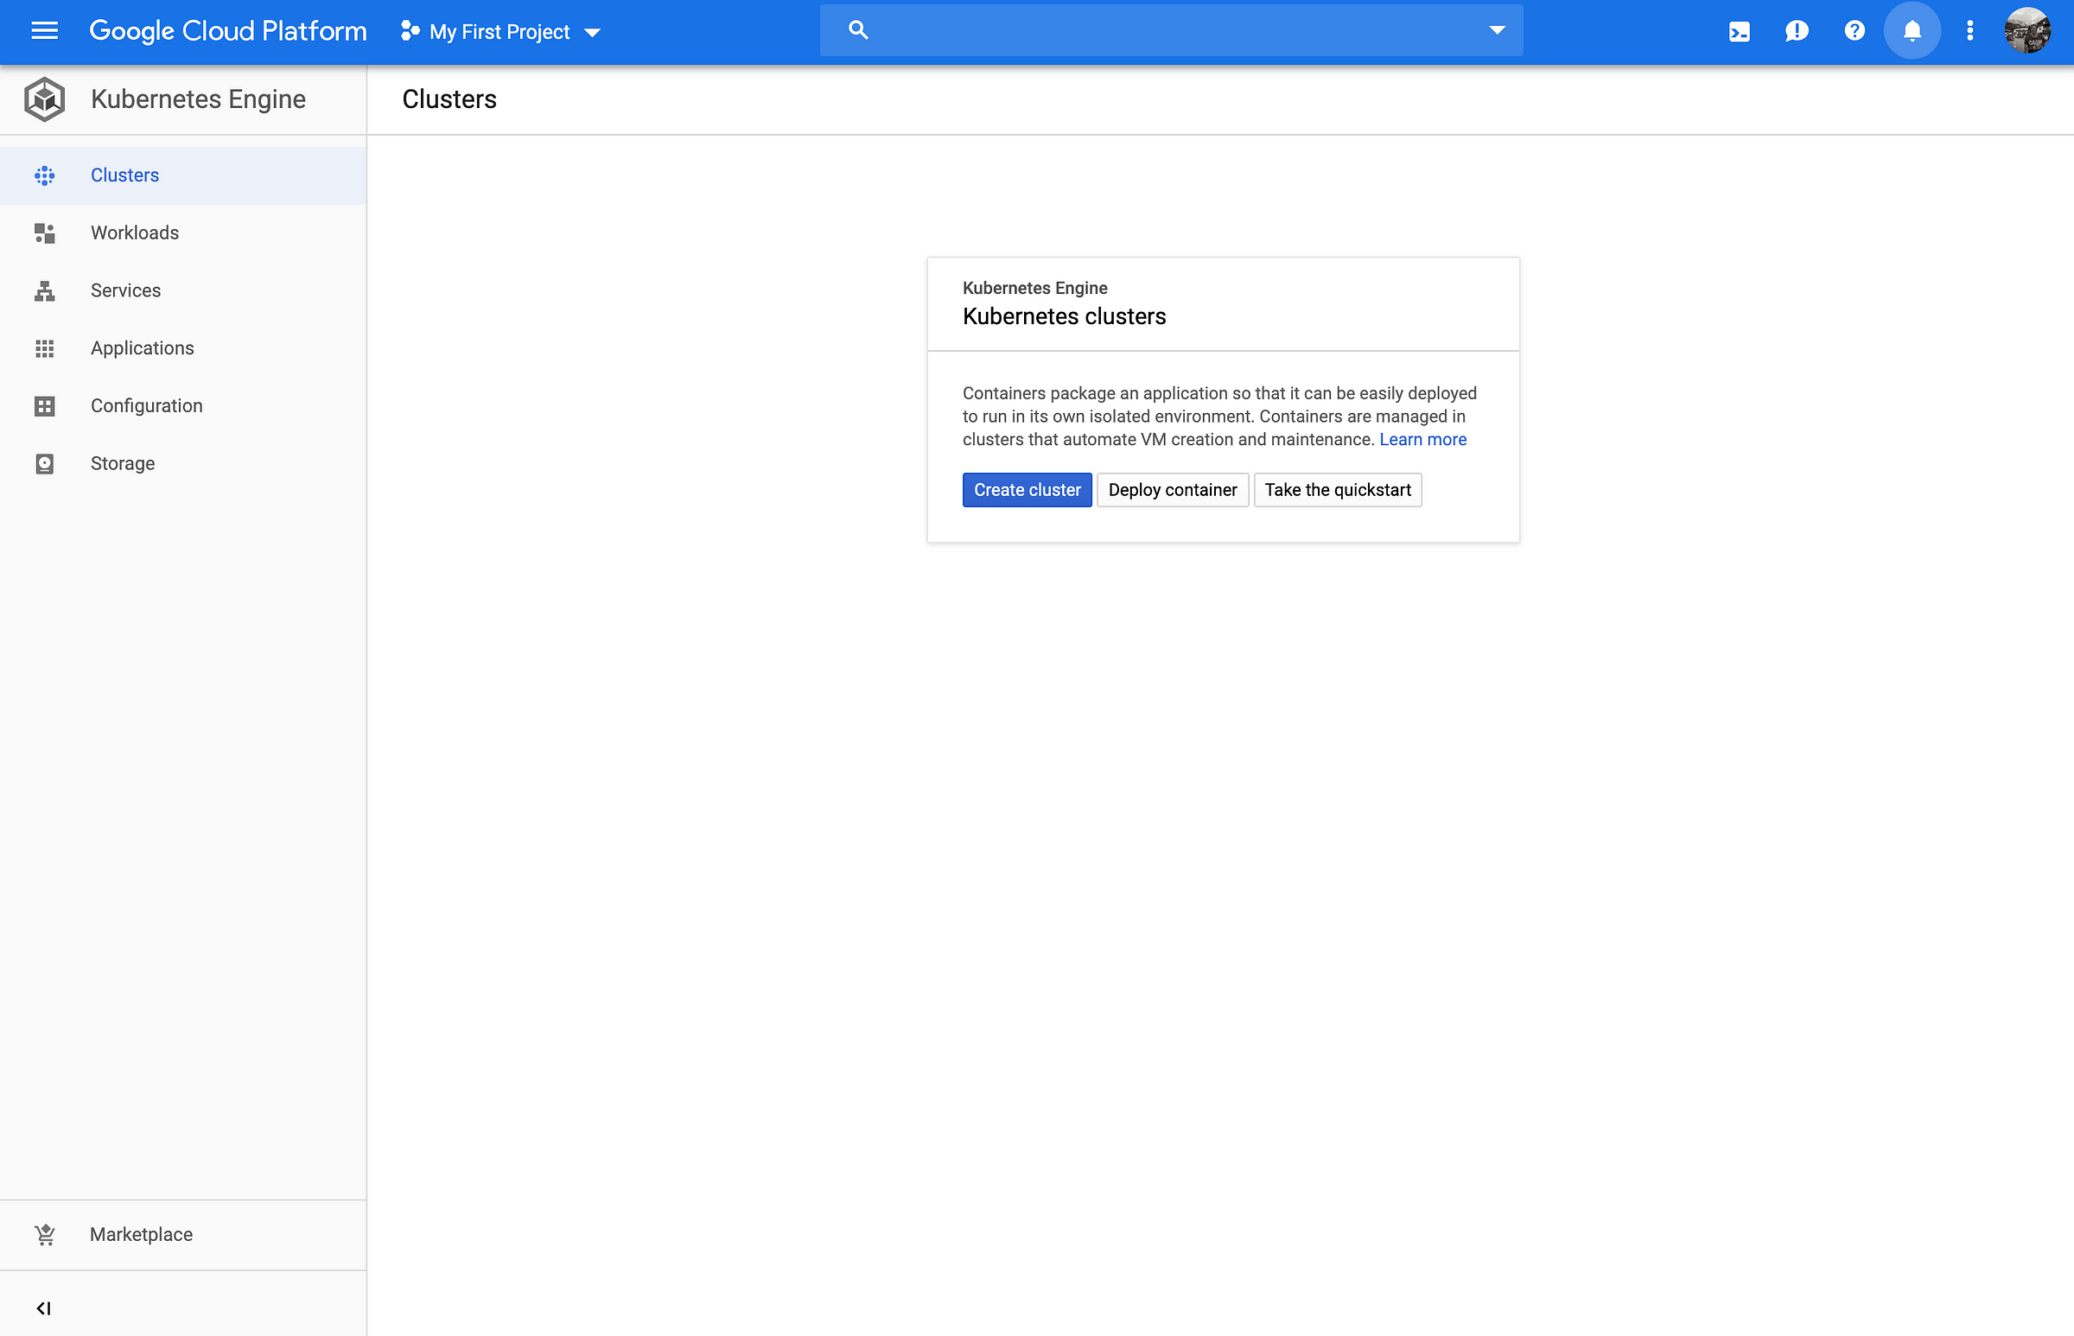
Task: Open the notifications bell
Action: coord(1912,31)
